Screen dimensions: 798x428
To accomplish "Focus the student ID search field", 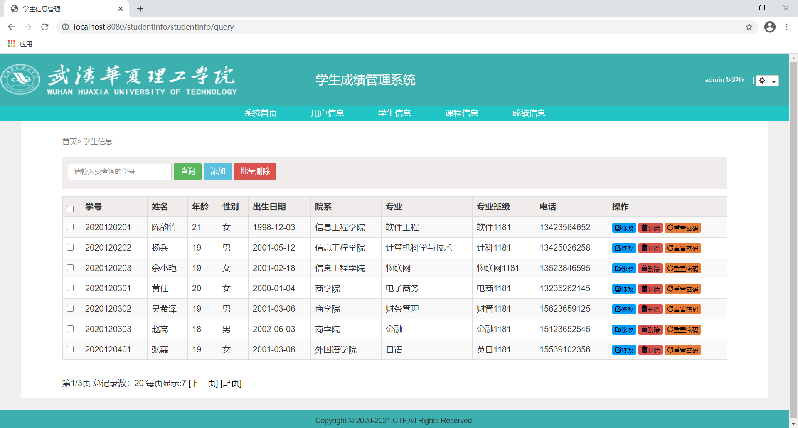I will [120, 171].
